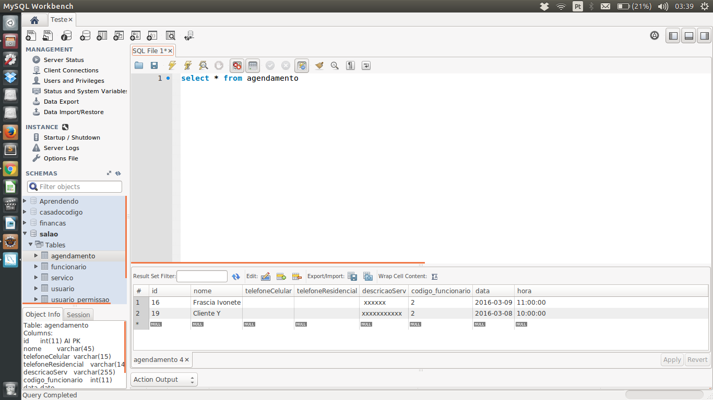Toggle bottom output panel visibility

pos(689,36)
